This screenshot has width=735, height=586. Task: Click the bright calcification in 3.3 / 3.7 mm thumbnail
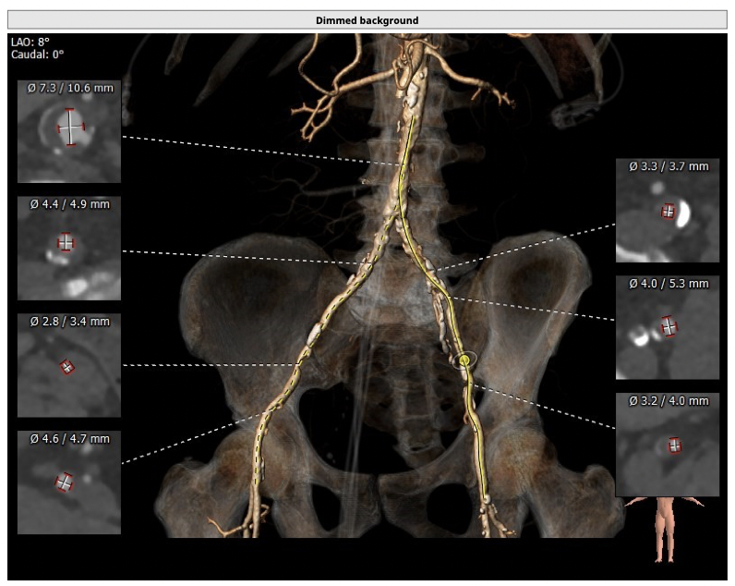click(684, 214)
